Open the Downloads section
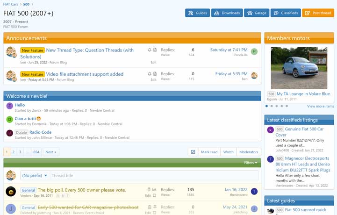337x215 pixels. tap(227, 13)
